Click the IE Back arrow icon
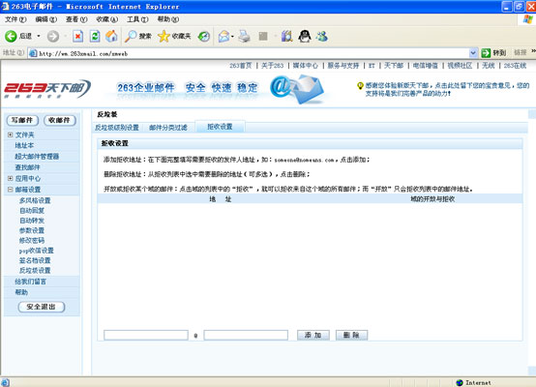 point(11,36)
